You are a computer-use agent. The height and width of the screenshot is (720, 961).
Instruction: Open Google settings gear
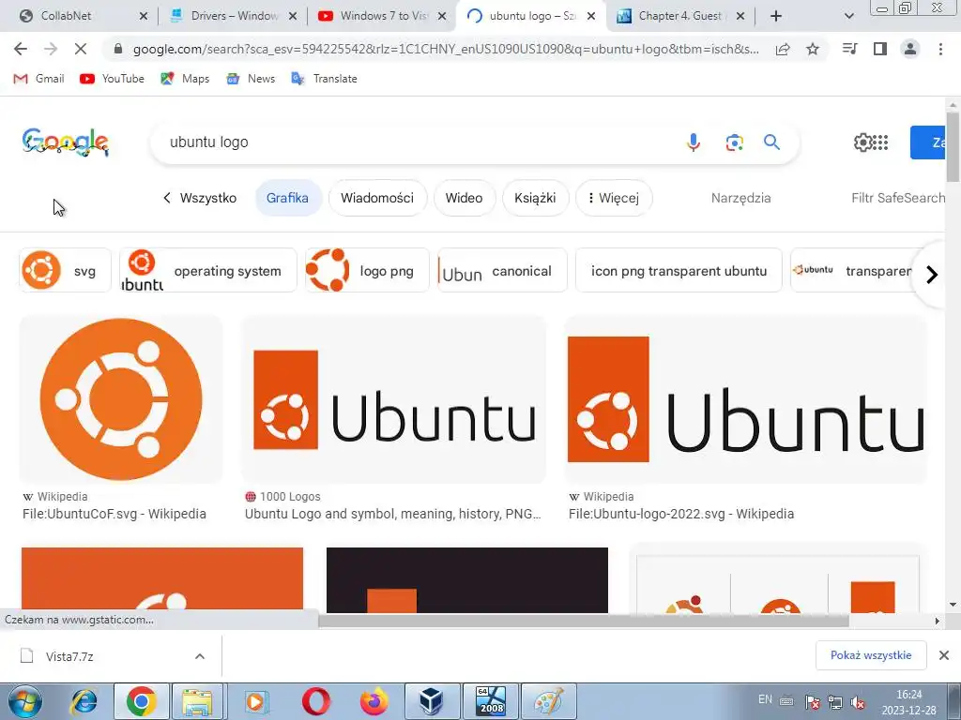pos(862,142)
